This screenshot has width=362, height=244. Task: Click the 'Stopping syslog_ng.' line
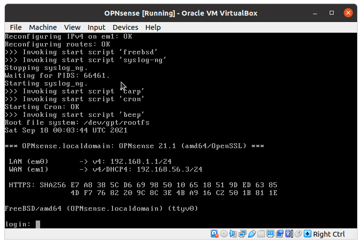click(x=46, y=68)
